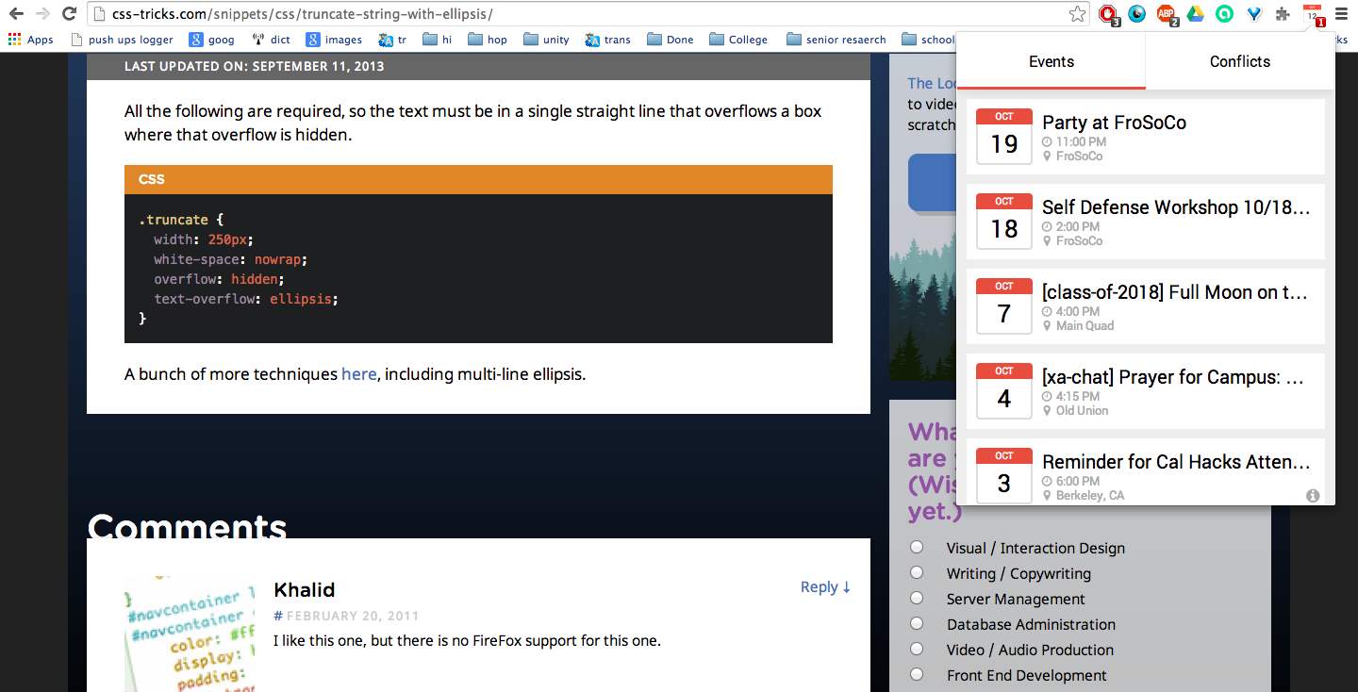This screenshot has width=1358, height=692.
Task: Open the Apps shortcut in bookmarks bar
Action: click(31, 40)
